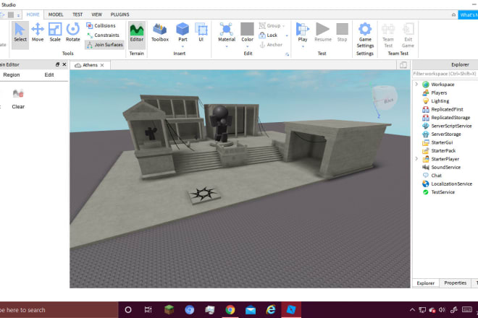The width and height of the screenshot is (478, 318).
Task: Open Game Settings
Action: pyautogui.click(x=365, y=35)
